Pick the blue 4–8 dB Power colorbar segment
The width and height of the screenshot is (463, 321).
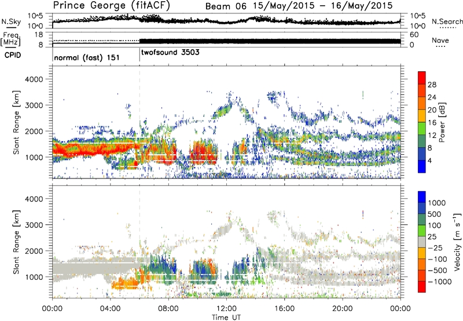click(x=422, y=154)
